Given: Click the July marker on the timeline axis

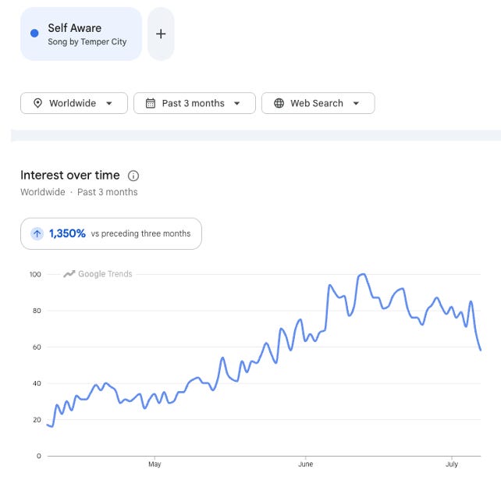Looking at the screenshot, I should click(452, 464).
